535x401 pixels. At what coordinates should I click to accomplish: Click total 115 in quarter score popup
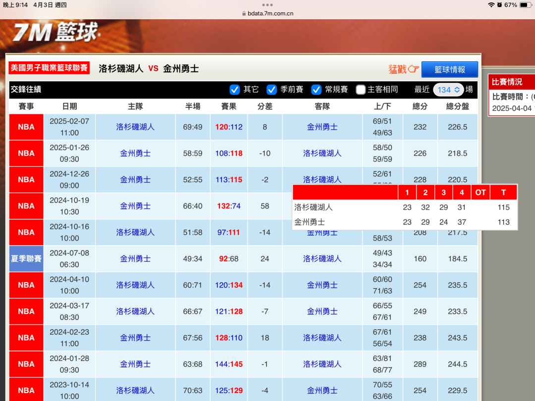(x=503, y=207)
